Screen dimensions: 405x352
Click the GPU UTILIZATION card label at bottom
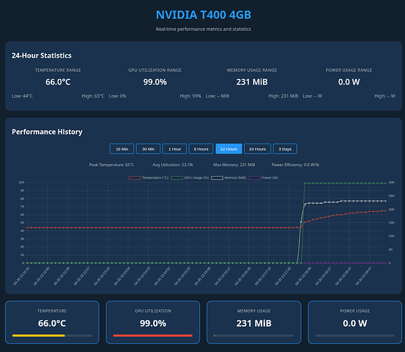(x=153, y=311)
